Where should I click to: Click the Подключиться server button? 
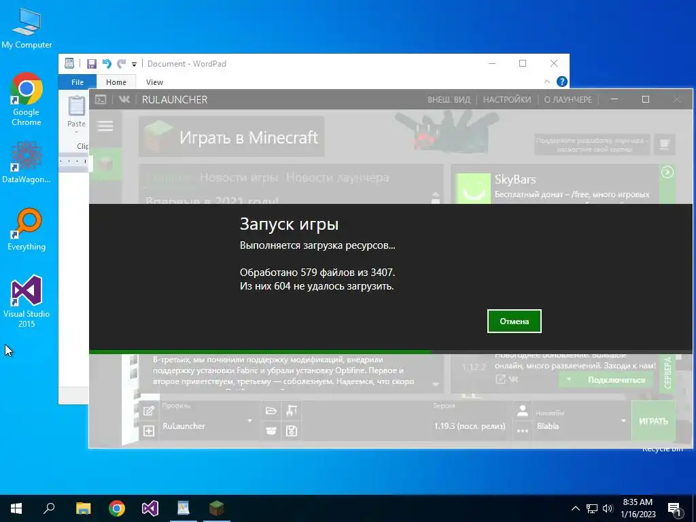(x=616, y=380)
